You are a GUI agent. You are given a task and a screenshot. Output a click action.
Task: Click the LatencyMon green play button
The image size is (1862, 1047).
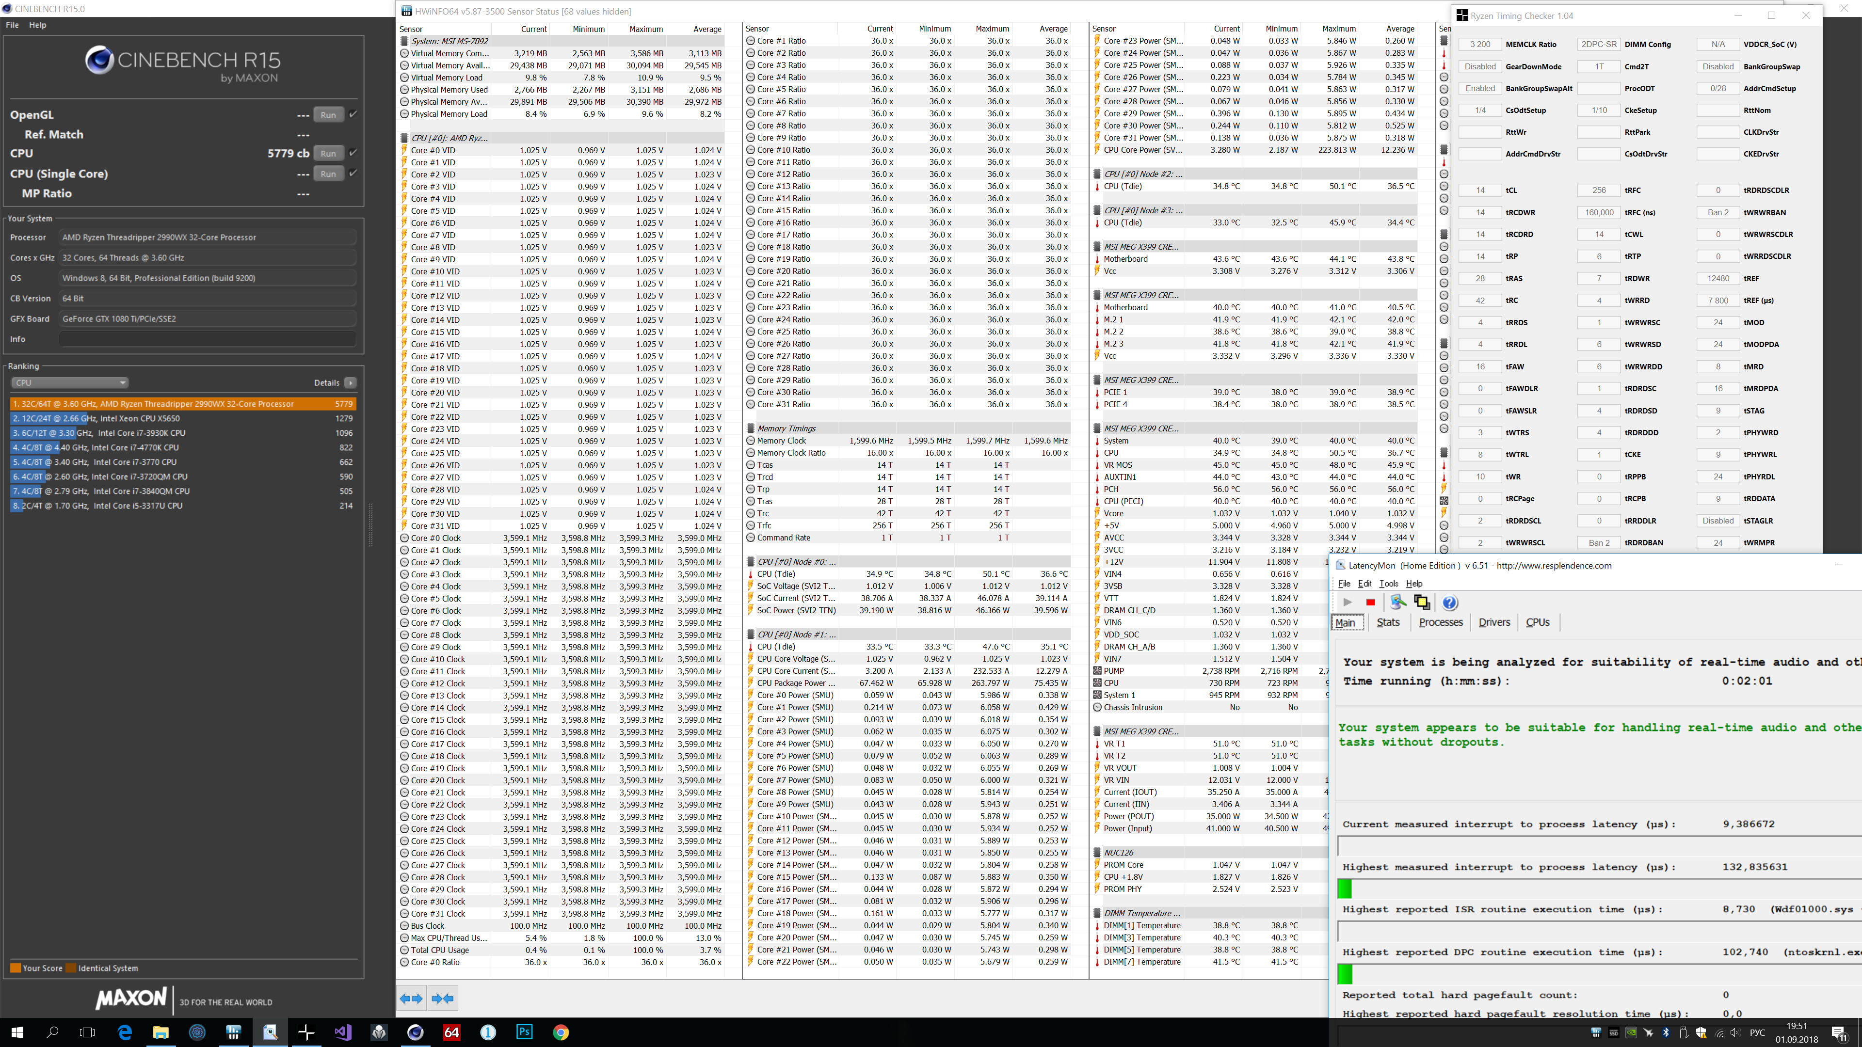tap(1348, 602)
